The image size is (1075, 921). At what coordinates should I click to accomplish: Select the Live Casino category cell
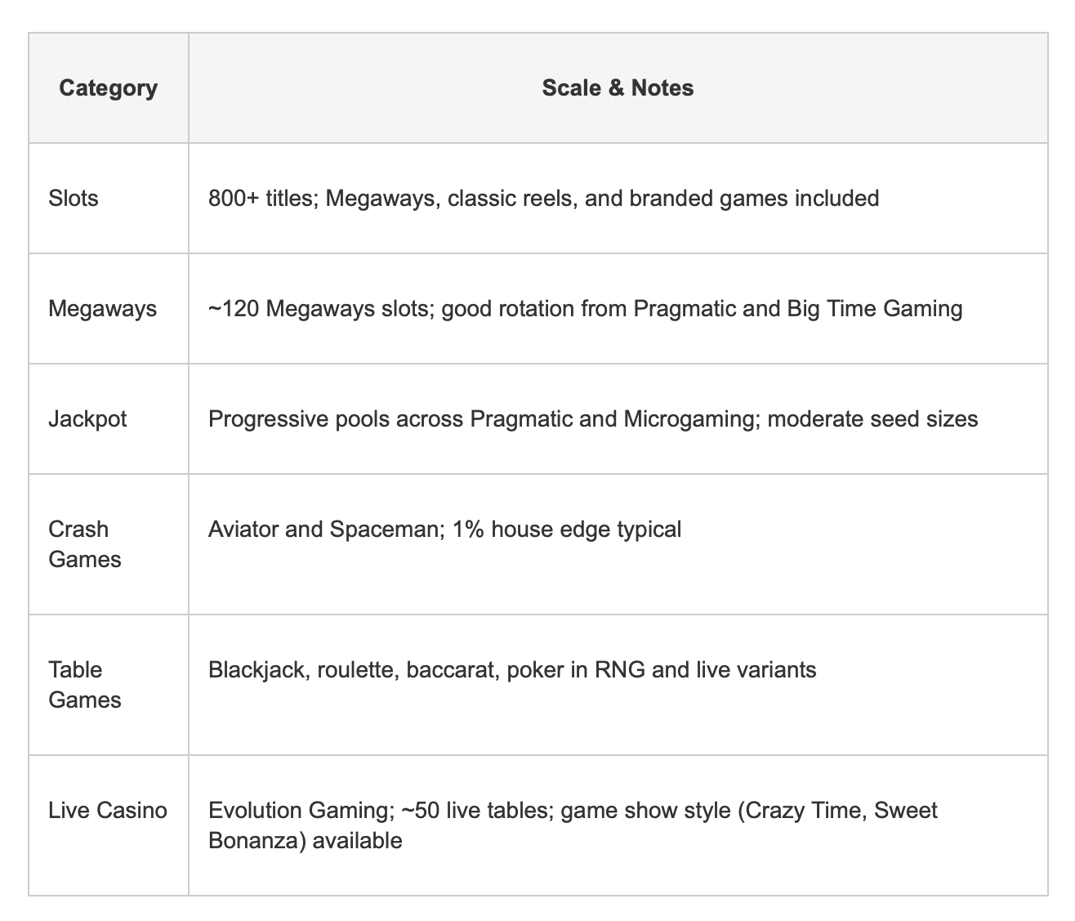[108, 825]
